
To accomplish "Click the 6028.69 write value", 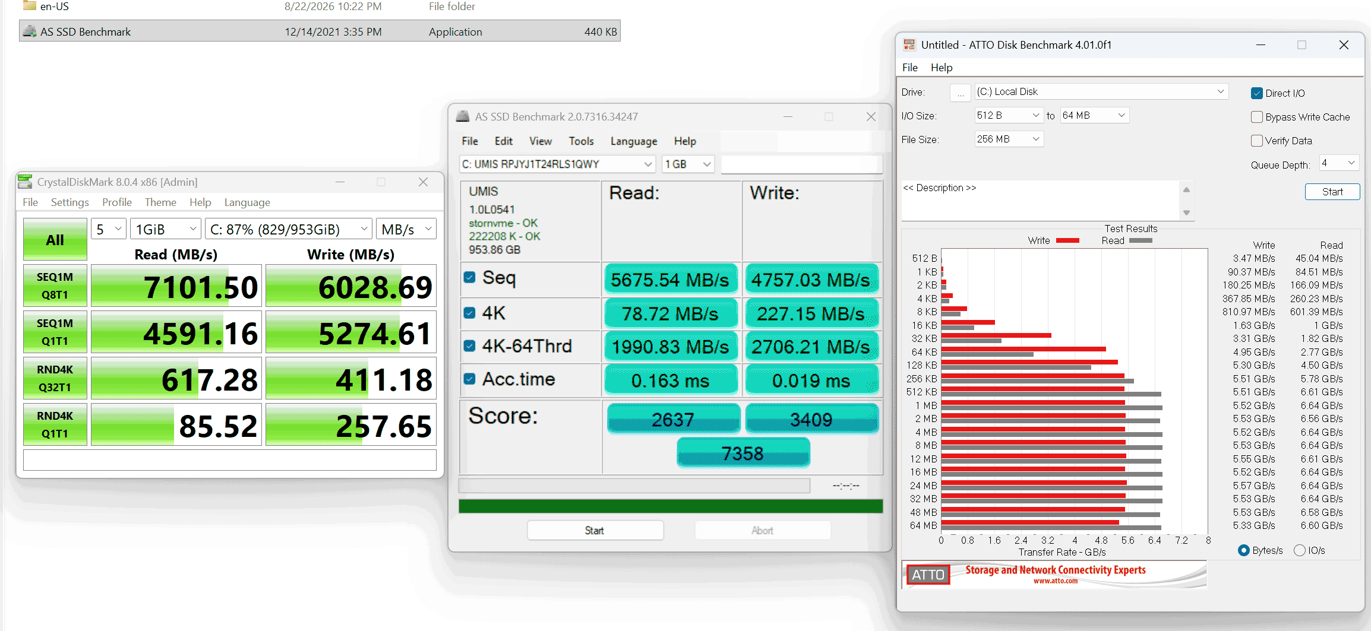I will tap(351, 287).
